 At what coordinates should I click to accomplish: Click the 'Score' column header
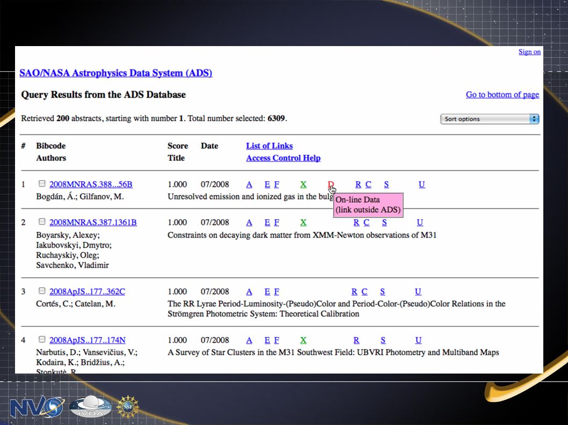pyautogui.click(x=178, y=146)
